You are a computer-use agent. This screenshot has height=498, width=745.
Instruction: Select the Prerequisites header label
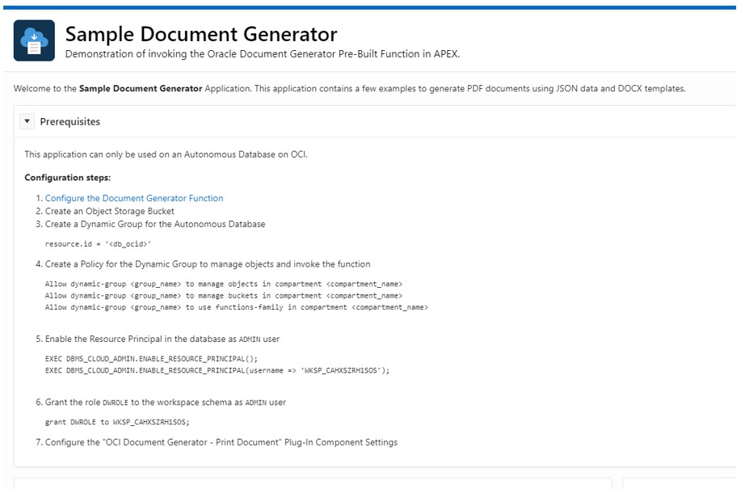(72, 121)
